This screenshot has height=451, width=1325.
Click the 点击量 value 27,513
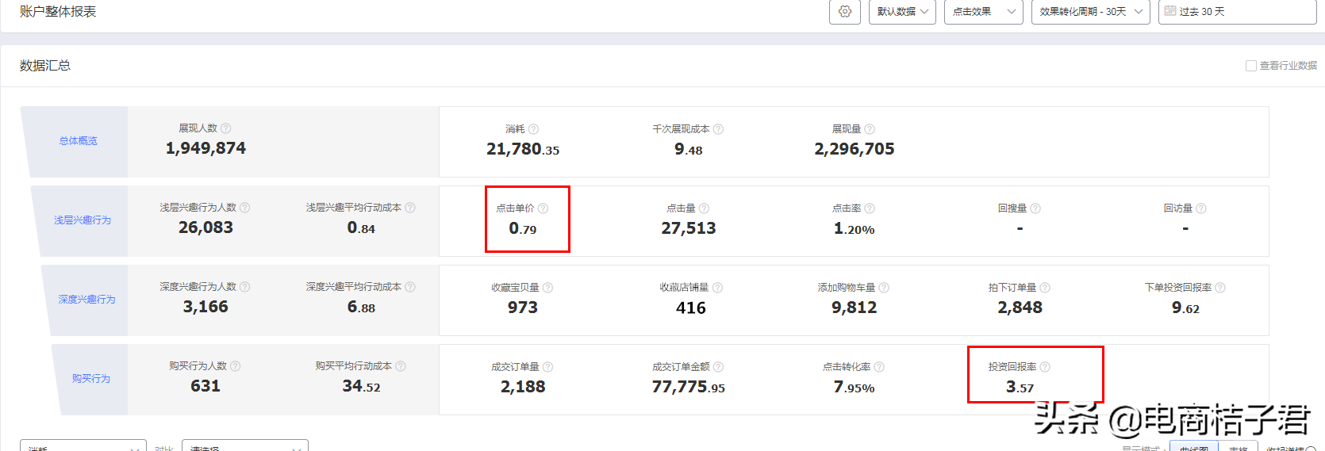(x=689, y=228)
